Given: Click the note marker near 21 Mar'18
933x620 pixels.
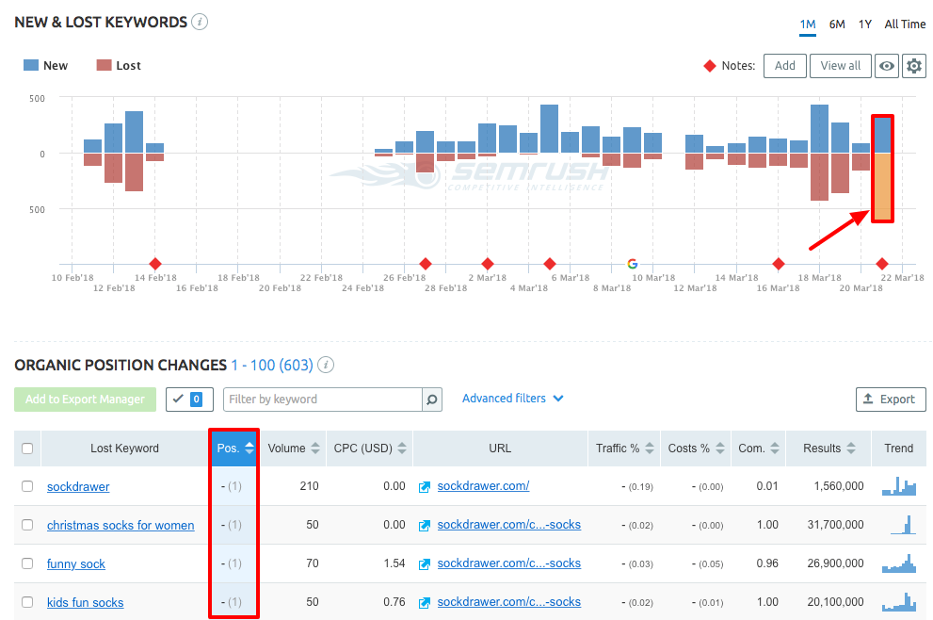Looking at the screenshot, I should (x=882, y=263).
